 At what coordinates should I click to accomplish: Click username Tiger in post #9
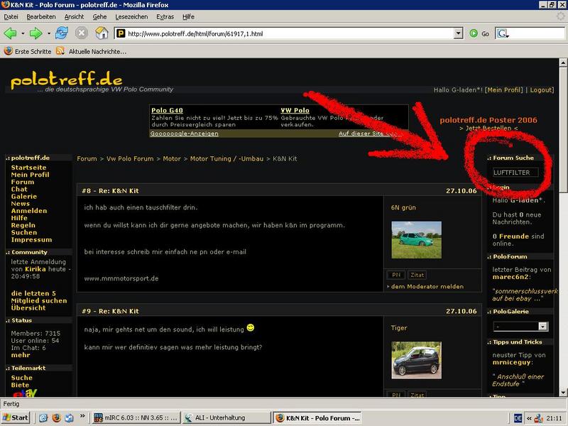tap(399, 328)
